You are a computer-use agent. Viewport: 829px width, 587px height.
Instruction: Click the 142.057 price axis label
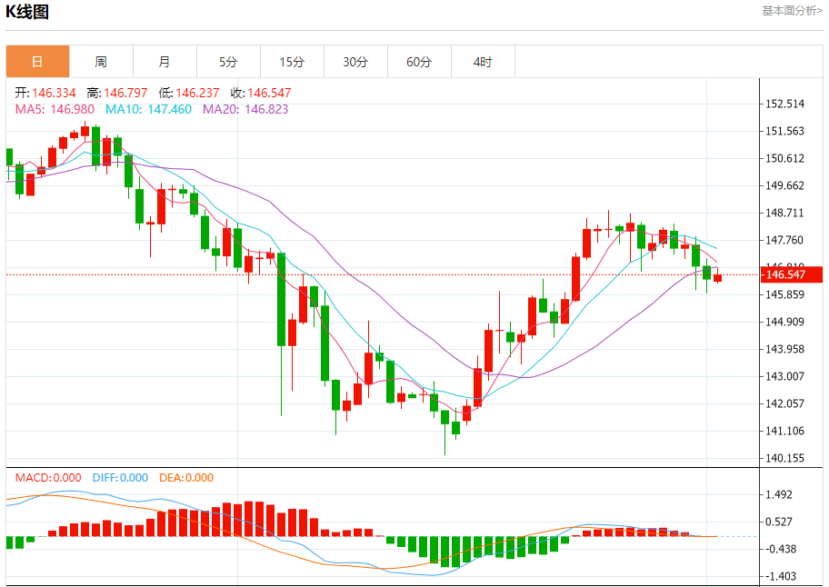(785, 403)
